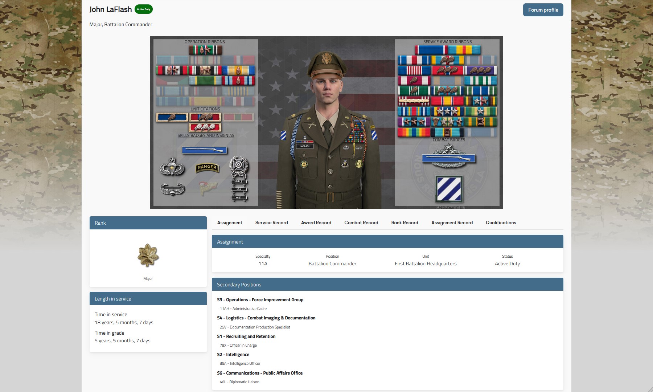The width and height of the screenshot is (653, 392).
Task: Click the Battalion Commander position text
Action: (x=332, y=264)
